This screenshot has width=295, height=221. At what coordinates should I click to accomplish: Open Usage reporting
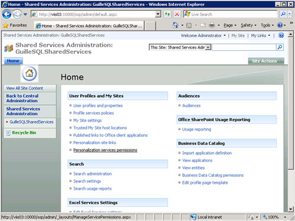196,129
